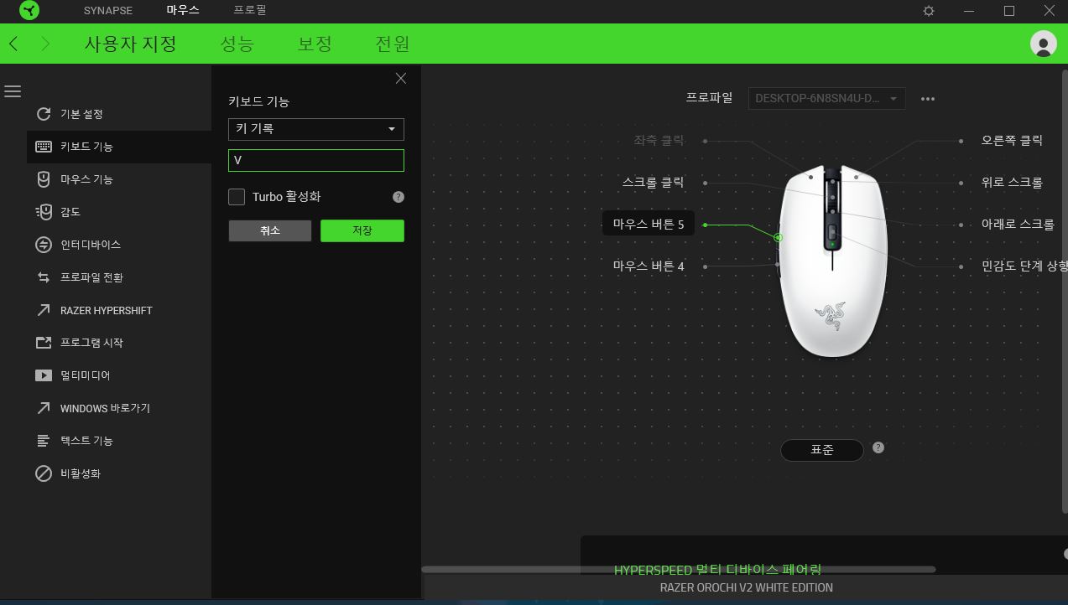Screen dimensions: 1068x605
Task: Select the WINDOWS 바로가기 arrow icon
Action: coord(44,408)
